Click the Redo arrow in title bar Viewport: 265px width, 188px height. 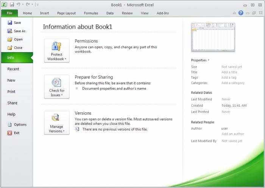pos(28,5)
